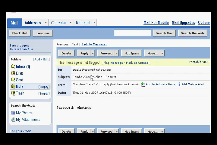Click the top Reply button
This screenshot has width=217, height=145.
pyautogui.click(x=84, y=53)
